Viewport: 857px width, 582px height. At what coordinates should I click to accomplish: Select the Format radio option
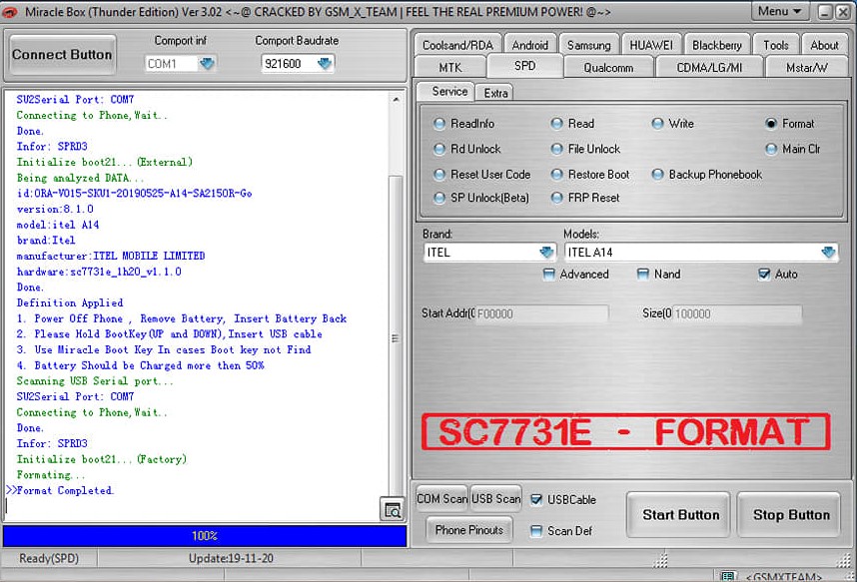771,124
